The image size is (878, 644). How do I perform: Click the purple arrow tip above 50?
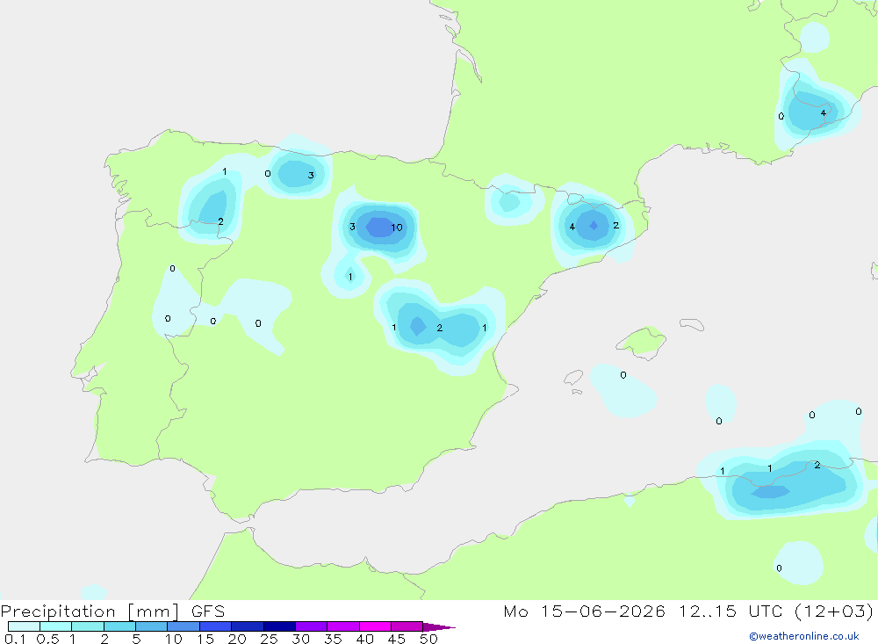pos(438,627)
